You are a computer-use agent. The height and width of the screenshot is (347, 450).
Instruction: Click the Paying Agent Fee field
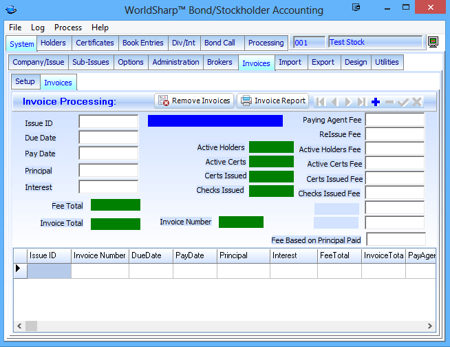[394, 120]
